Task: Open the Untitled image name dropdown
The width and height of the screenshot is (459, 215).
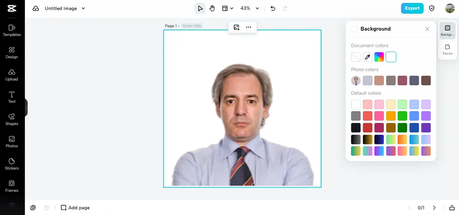Action: (65, 8)
